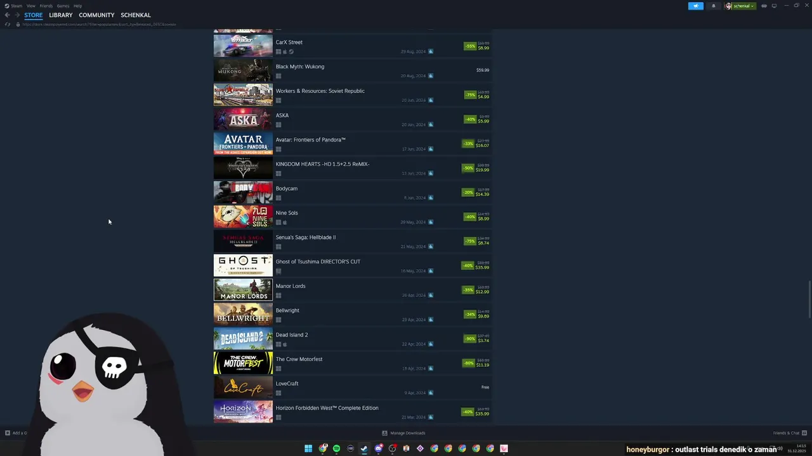The width and height of the screenshot is (812, 456).
Task: Open the Help menu
Action: 77,6
